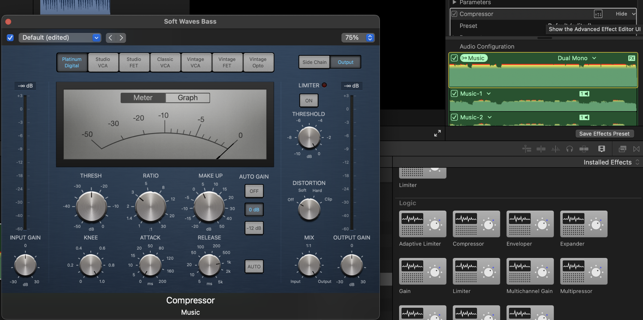The image size is (643, 320).
Task: Click the expand arrows icon
Action: [437, 133]
